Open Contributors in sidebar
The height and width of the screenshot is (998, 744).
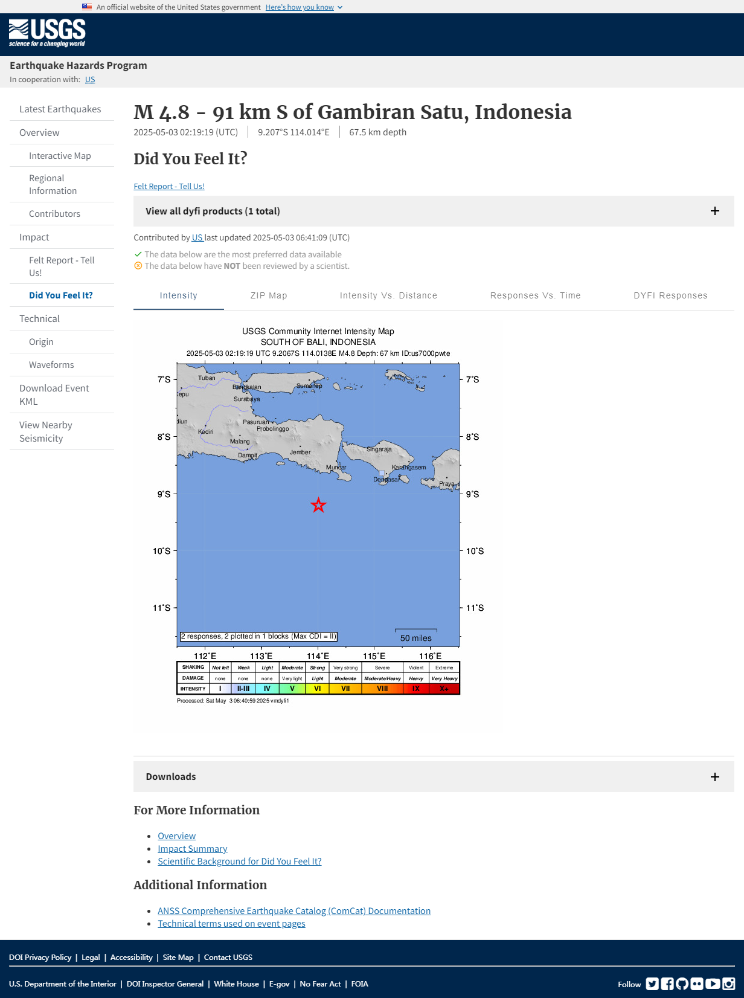point(62,213)
